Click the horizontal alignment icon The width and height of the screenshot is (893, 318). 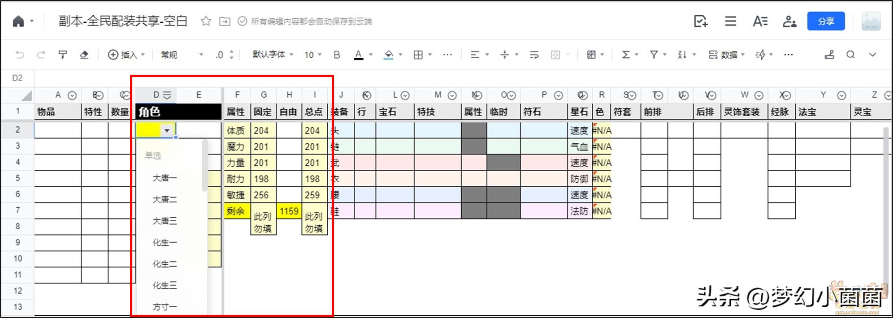475,55
